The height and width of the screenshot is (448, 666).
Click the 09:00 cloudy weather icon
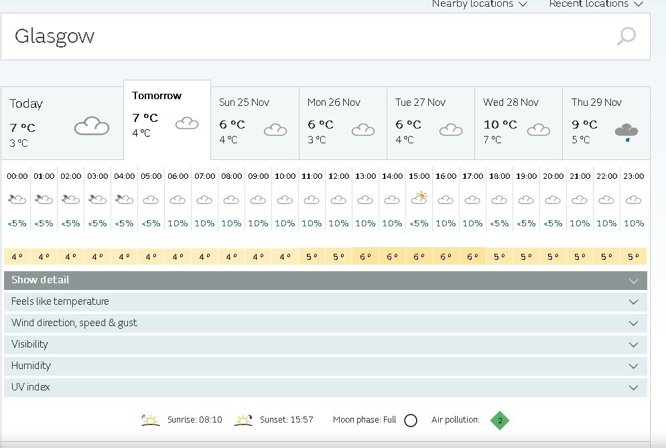pyautogui.click(x=258, y=200)
